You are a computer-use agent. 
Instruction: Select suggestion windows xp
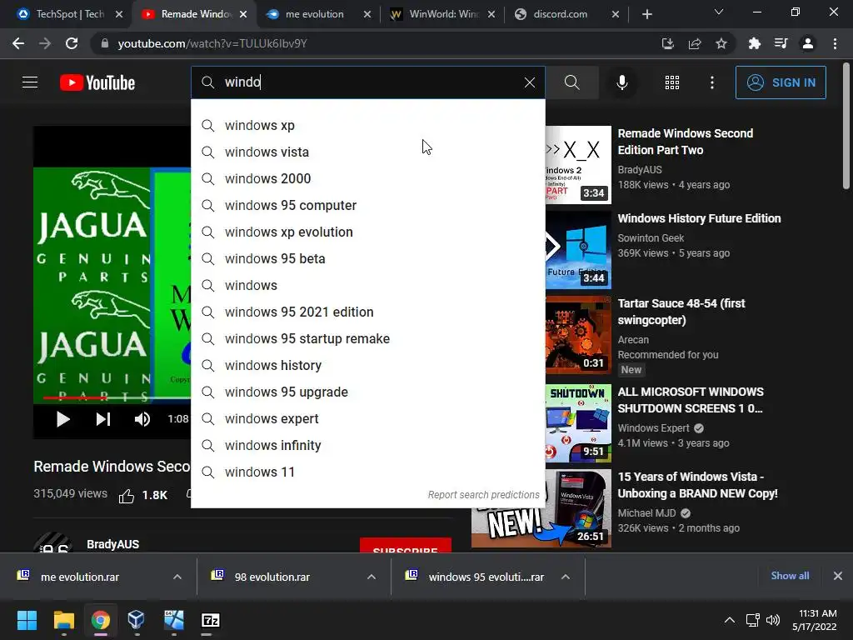[367, 125]
